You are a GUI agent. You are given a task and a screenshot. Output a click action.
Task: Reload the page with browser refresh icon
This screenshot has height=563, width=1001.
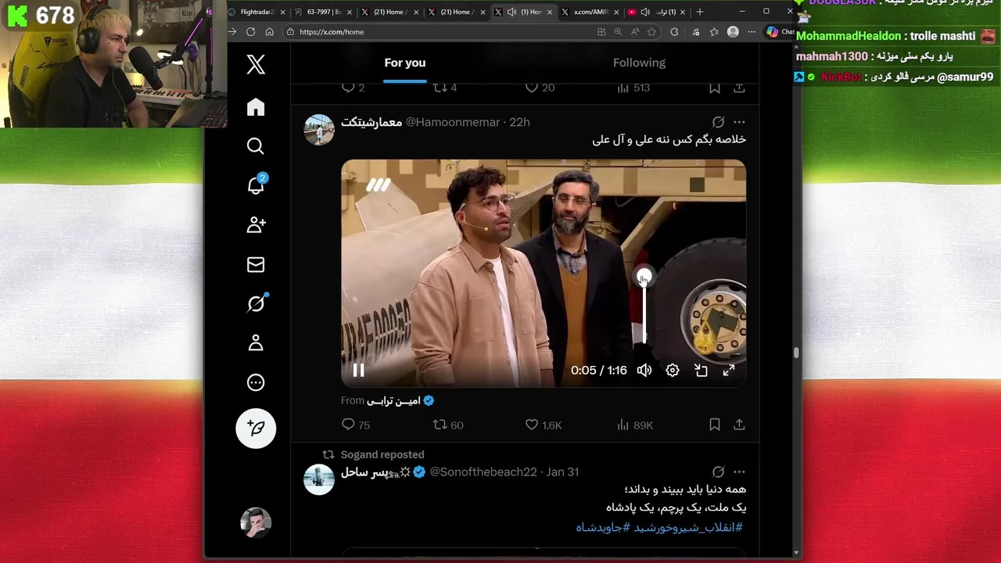250,32
